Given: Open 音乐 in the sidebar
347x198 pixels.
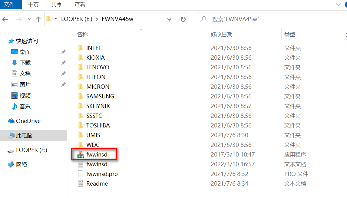Looking at the screenshot, I should (x=25, y=106).
